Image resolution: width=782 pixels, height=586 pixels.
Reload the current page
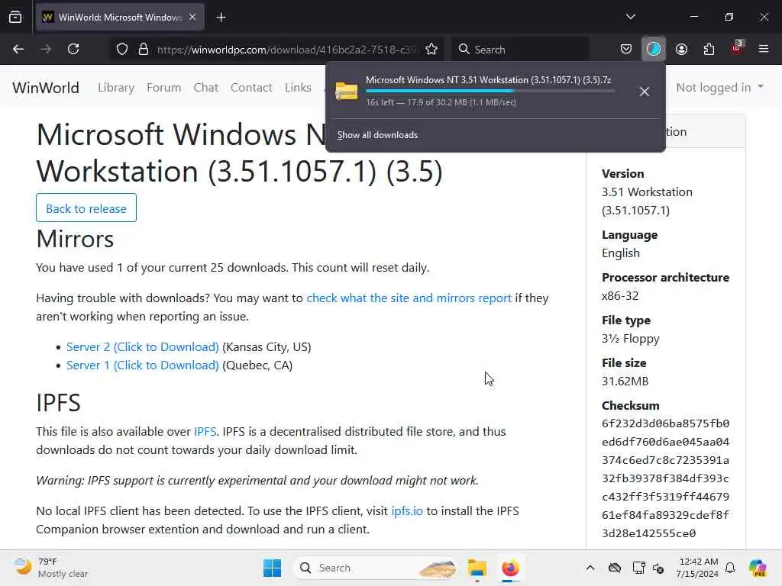pyautogui.click(x=73, y=50)
